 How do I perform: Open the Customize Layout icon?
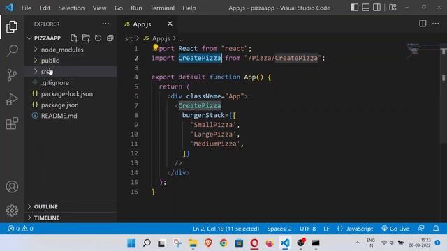[393, 8]
